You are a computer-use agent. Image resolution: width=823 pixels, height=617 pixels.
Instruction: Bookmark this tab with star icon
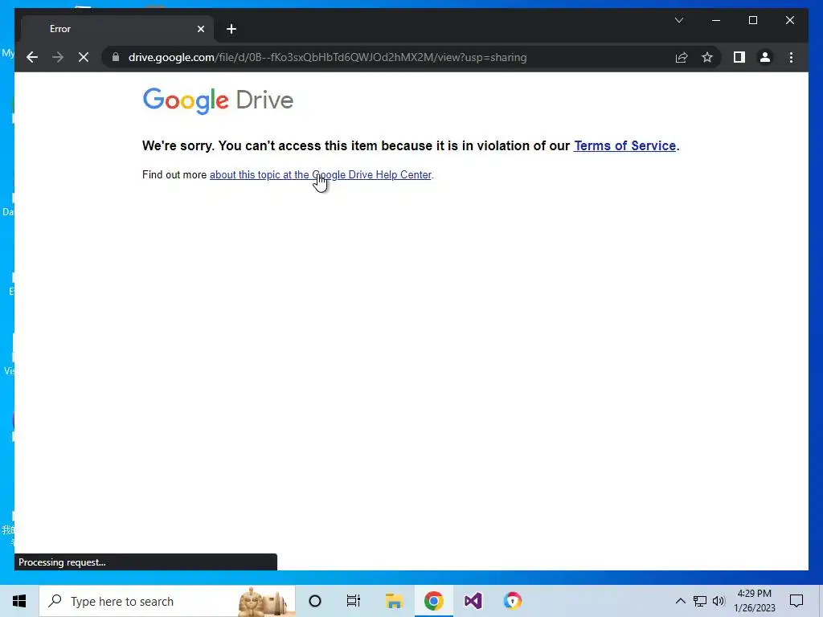click(x=707, y=57)
